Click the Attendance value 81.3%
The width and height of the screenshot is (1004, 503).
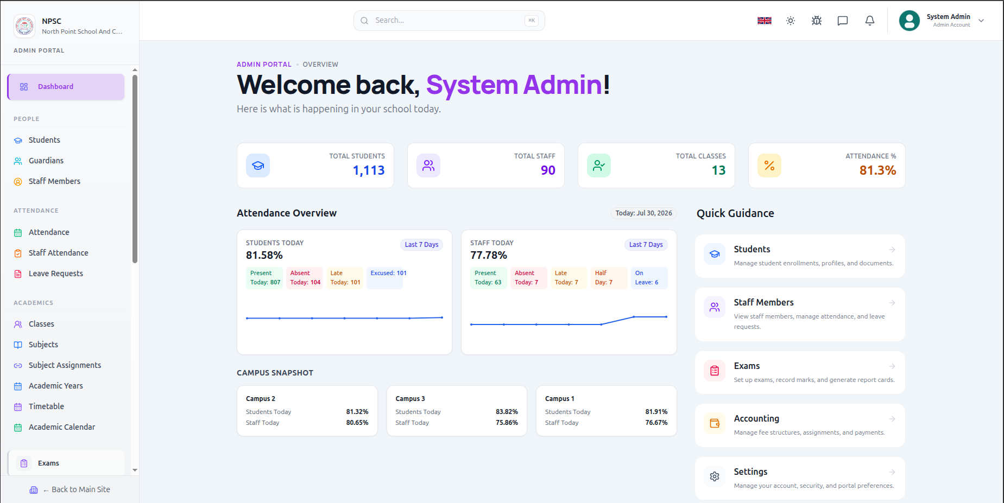click(877, 170)
